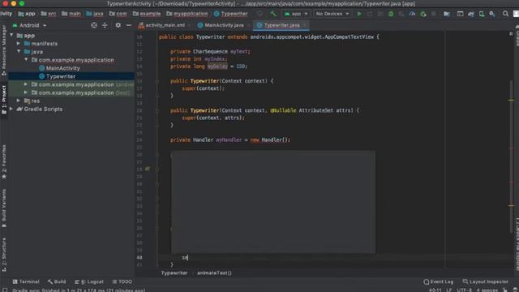This screenshot has height=292, width=519.
Task: Open Build Variants side tool window
Action: (4, 208)
